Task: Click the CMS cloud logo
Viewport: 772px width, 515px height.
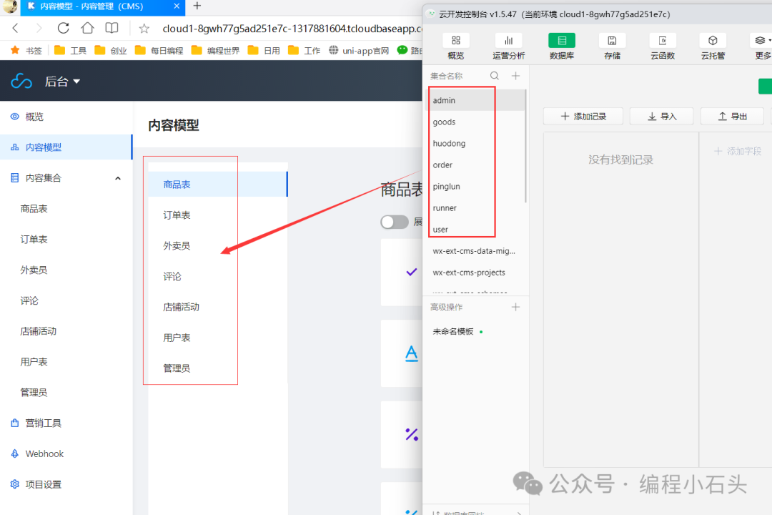Action: 21,81
